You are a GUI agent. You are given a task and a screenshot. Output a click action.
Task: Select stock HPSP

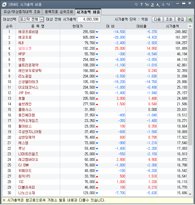coord(22,54)
